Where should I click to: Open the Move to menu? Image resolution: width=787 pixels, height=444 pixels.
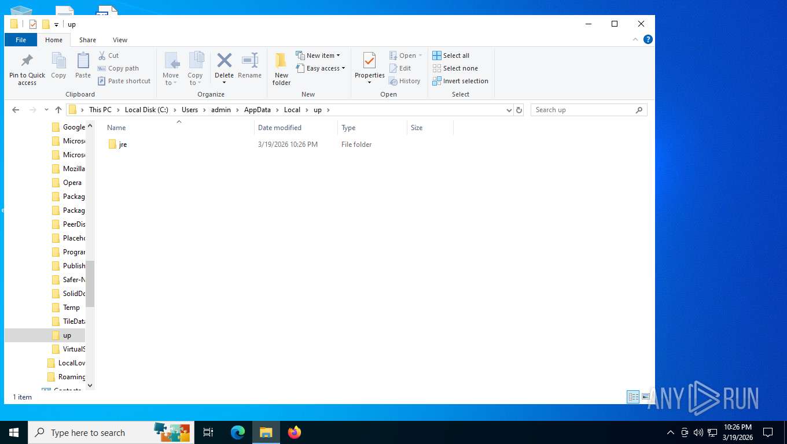click(x=171, y=69)
